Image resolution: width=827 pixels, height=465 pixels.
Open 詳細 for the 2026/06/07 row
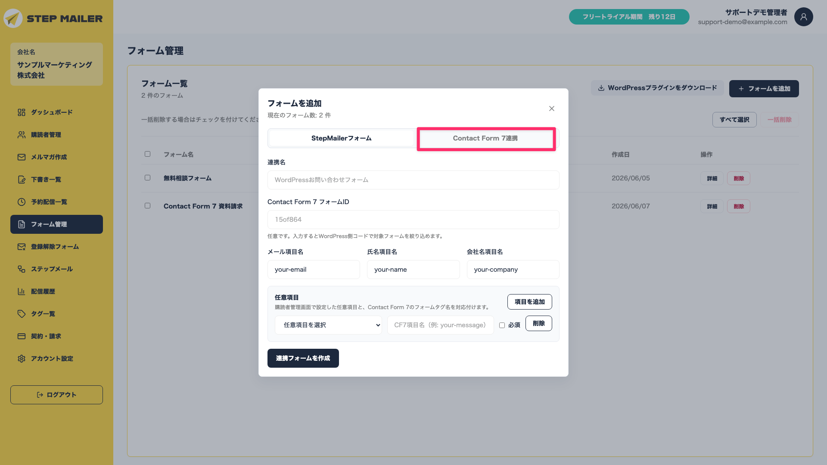click(x=712, y=206)
